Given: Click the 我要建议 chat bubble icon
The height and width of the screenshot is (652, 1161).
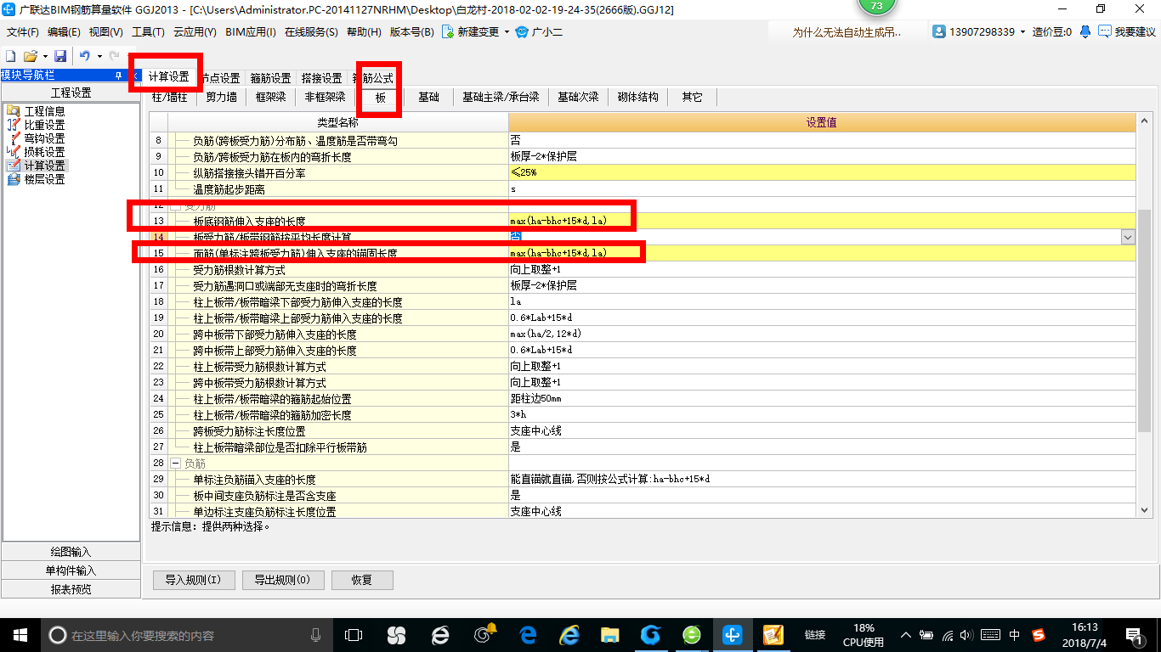Looking at the screenshot, I should tap(1104, 31).
